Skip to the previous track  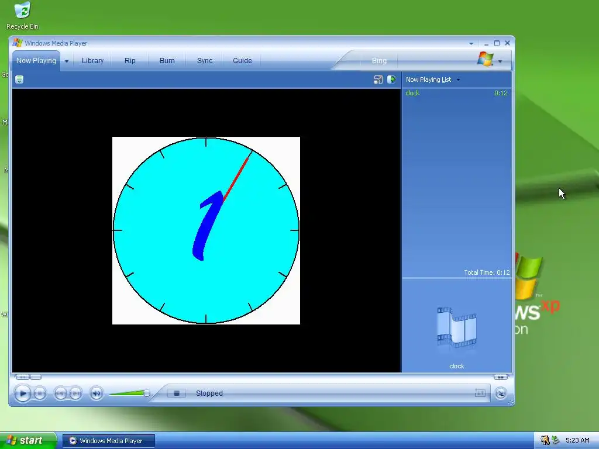click(60, 393)
